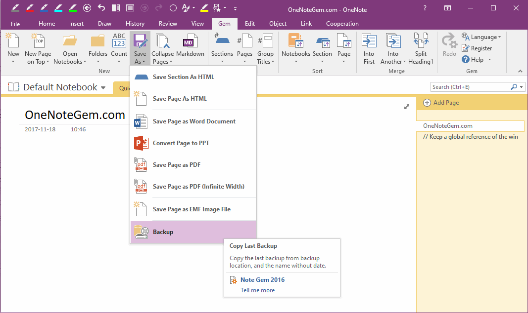Select the Backup menu item
This screenshot has width=528, height=313.
(193, 232)
